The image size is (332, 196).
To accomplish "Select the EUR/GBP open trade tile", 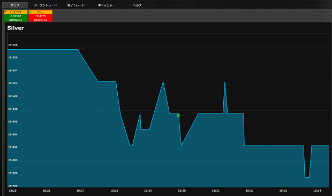I will (16, 16).
